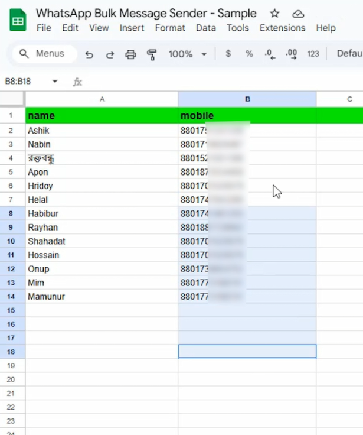Activate the Paint format roller
Image resolution: width=363 pixels, height=435 pixels.
click(x=152, y=54)
